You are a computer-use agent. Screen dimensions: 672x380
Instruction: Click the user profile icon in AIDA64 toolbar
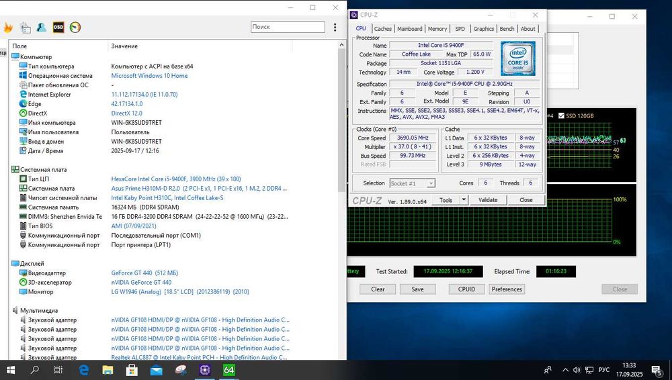point(42,28)
